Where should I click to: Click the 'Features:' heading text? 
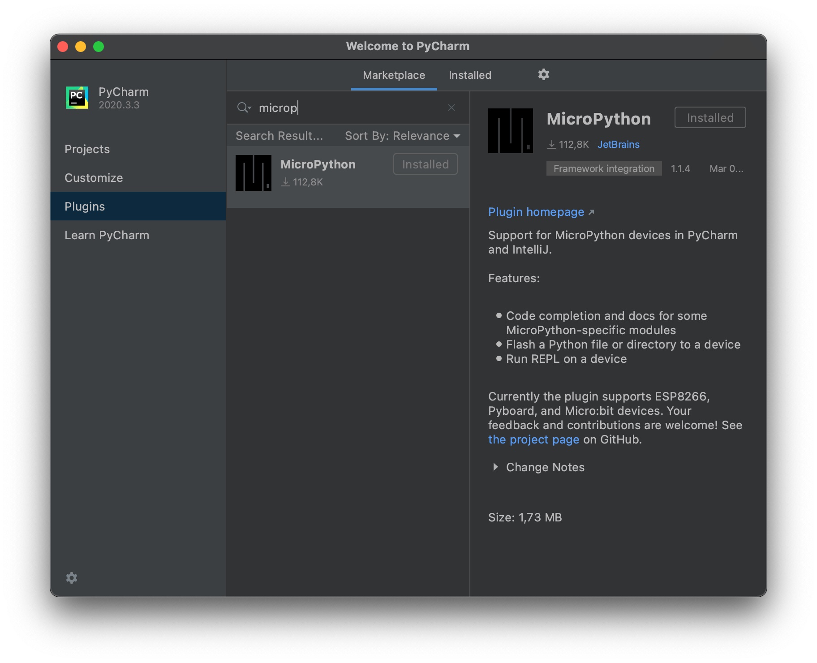tap(514, 278)
